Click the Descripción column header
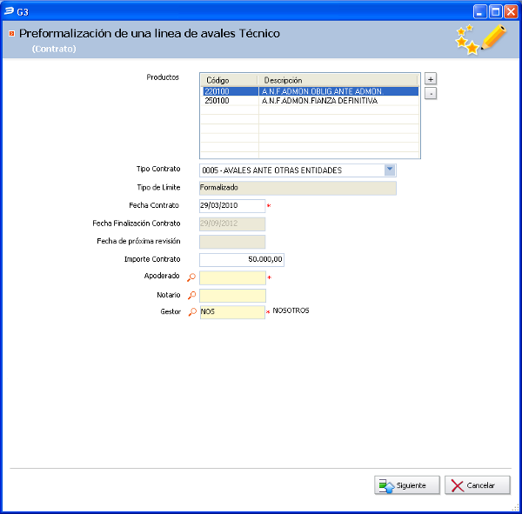 (x=338, y=80)
